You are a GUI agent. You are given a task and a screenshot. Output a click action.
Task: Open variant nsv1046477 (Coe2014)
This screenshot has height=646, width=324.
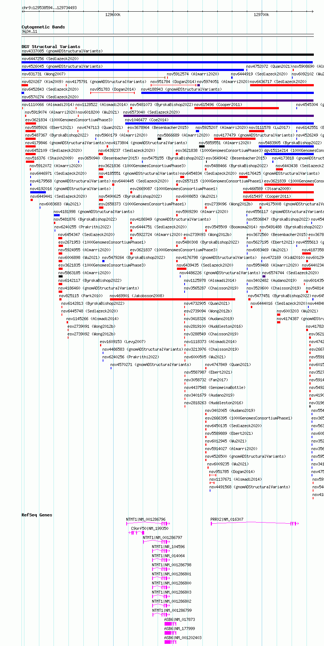(147, 120)
